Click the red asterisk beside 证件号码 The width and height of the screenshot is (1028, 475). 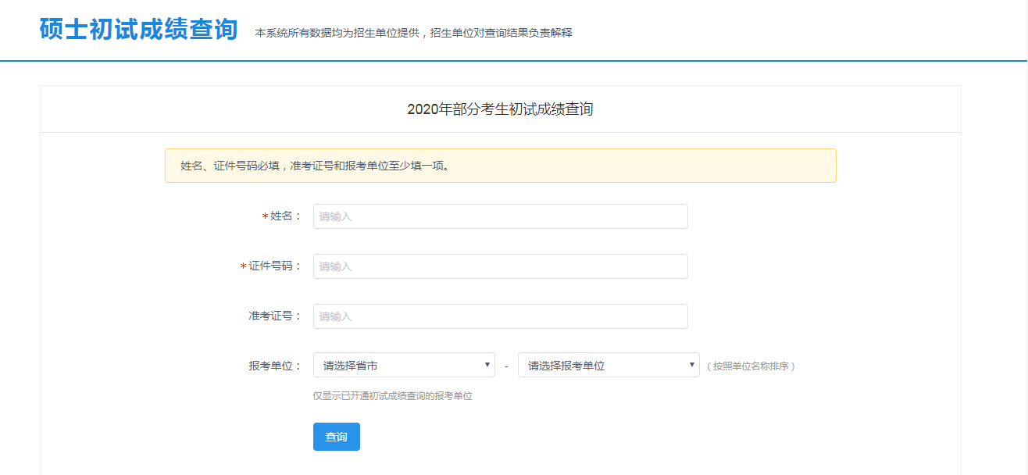[243, 267]
